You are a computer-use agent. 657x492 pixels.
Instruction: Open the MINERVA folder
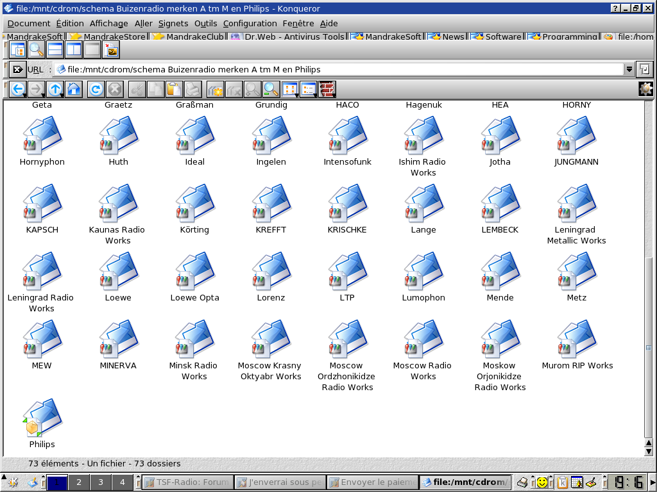tap(118, 345)
